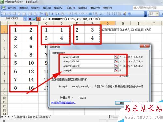The image size is (163, 122).
Task: Open the toolbar options expander
Action: click(x=145, y=14)
